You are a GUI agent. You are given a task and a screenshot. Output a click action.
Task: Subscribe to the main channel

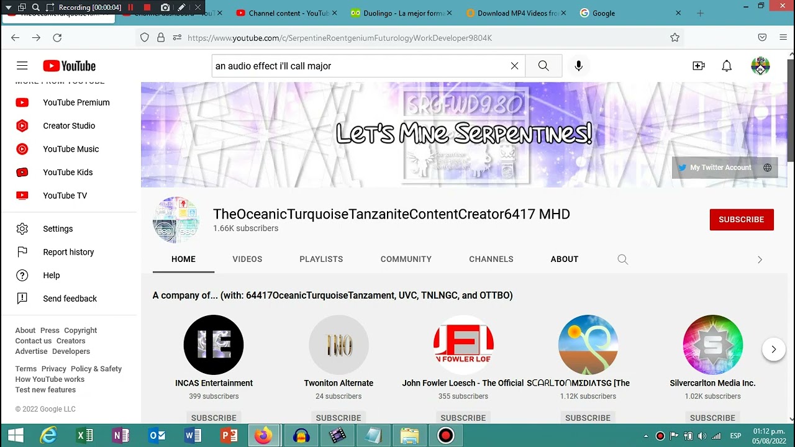[x=742, y=220]
